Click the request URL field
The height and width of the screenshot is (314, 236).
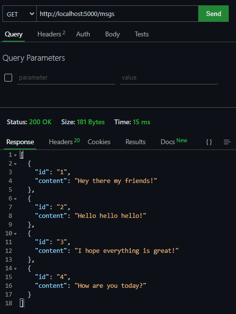(x=117, y=14)
